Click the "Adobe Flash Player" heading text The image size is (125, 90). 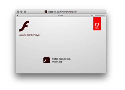[x=30, y=35]
